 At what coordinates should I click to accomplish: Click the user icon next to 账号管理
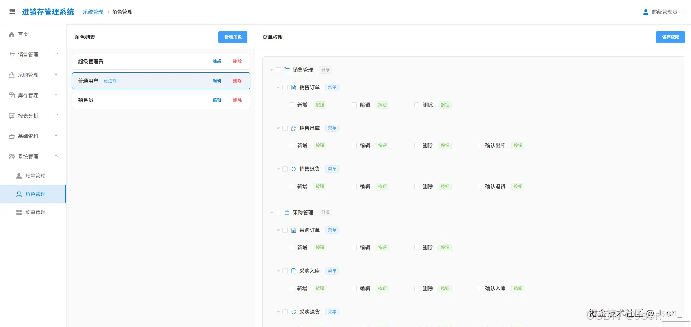point(19,176)
